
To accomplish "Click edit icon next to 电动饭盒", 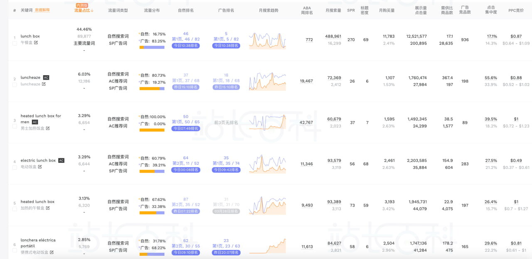I will pos(40,167).
